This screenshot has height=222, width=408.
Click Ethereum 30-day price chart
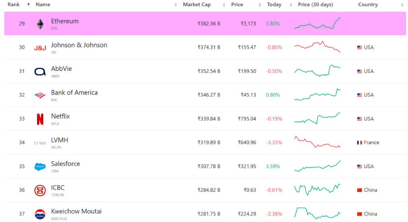pos(317,23)
